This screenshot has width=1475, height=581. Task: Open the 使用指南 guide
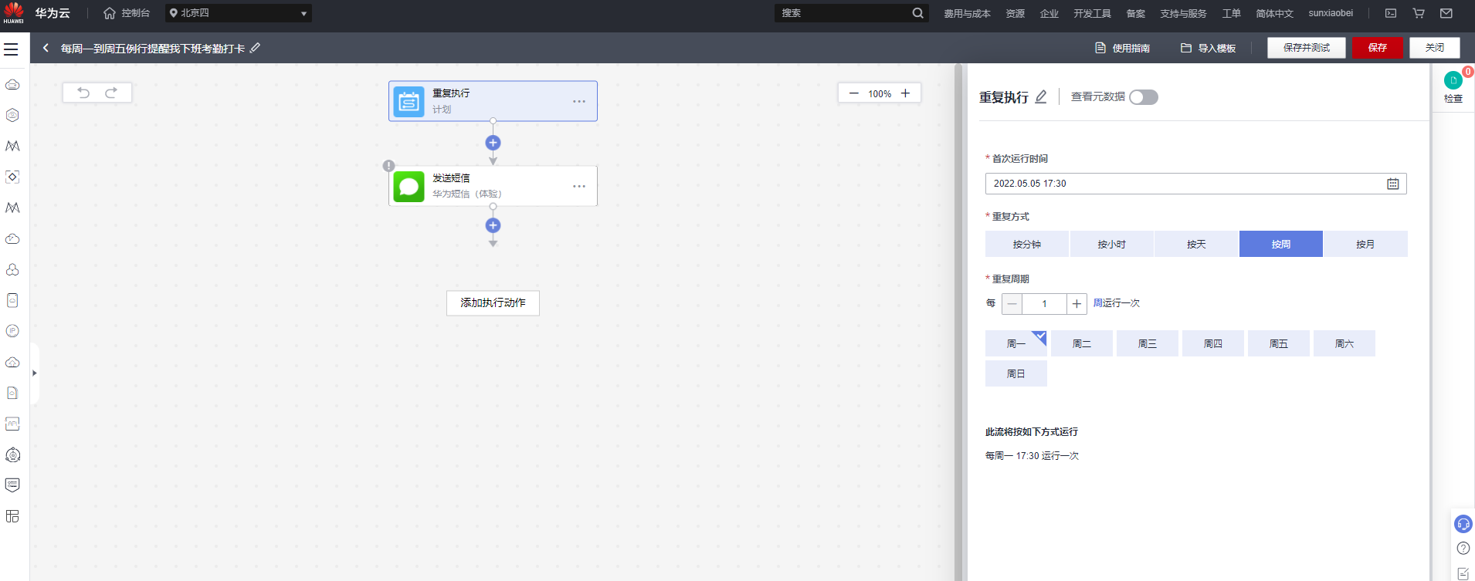click(1123, 48)
